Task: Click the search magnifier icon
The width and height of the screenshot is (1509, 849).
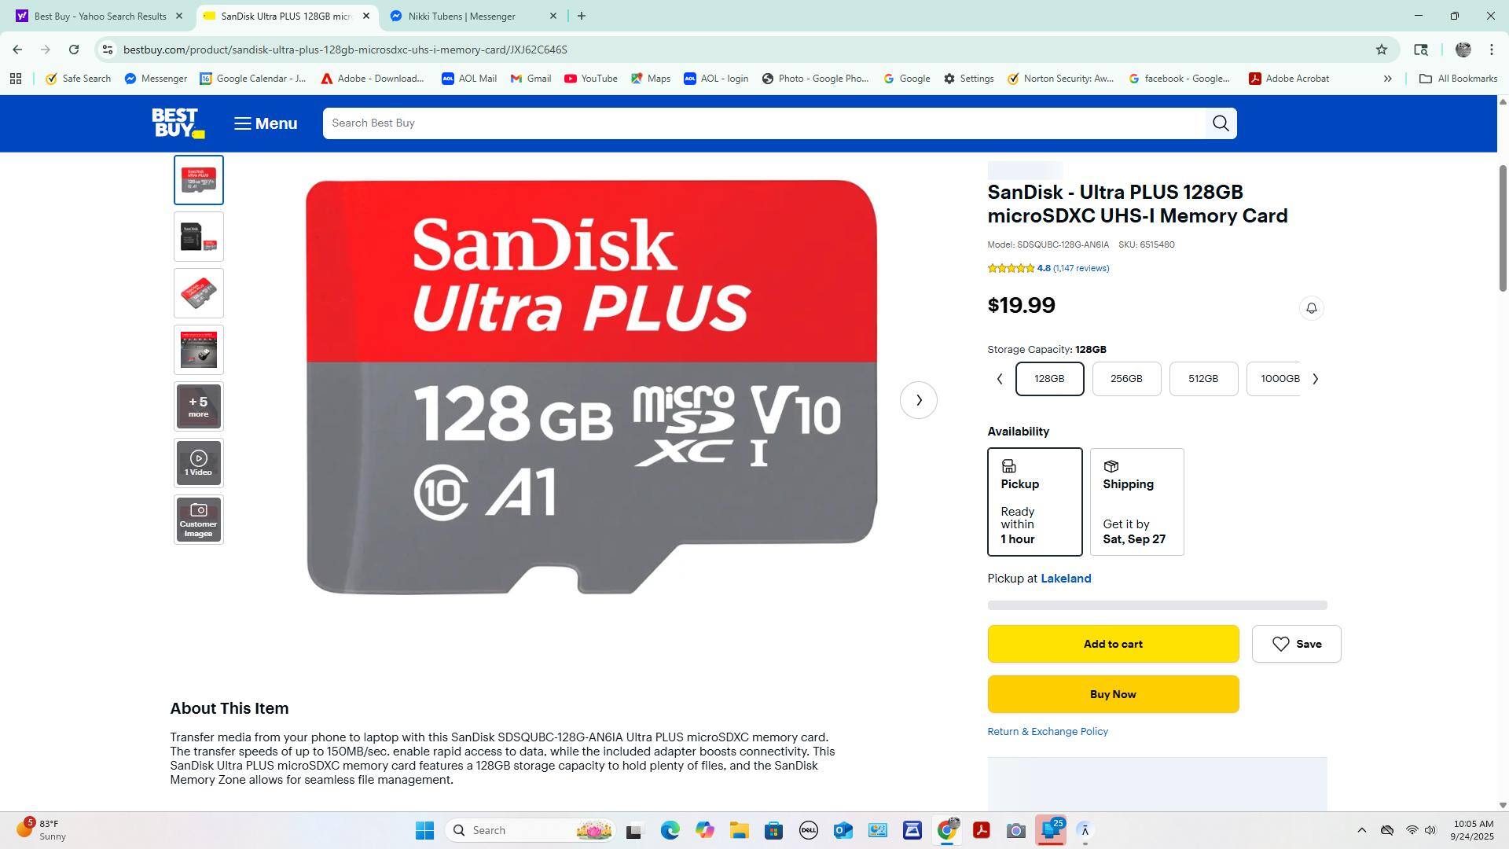Action: (x=1221, y=123)
